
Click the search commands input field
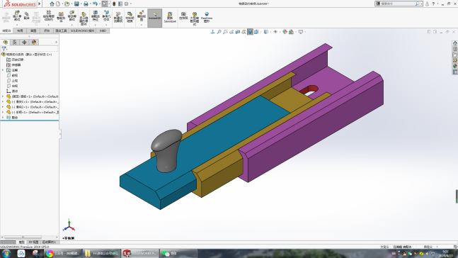pyautogui.click(x=398, y=4)
